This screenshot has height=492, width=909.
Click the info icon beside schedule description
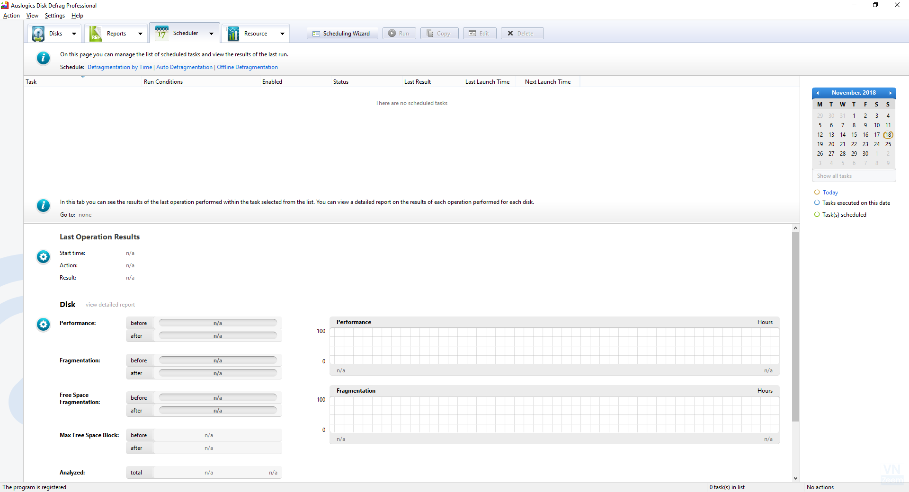tap(43, 58)
